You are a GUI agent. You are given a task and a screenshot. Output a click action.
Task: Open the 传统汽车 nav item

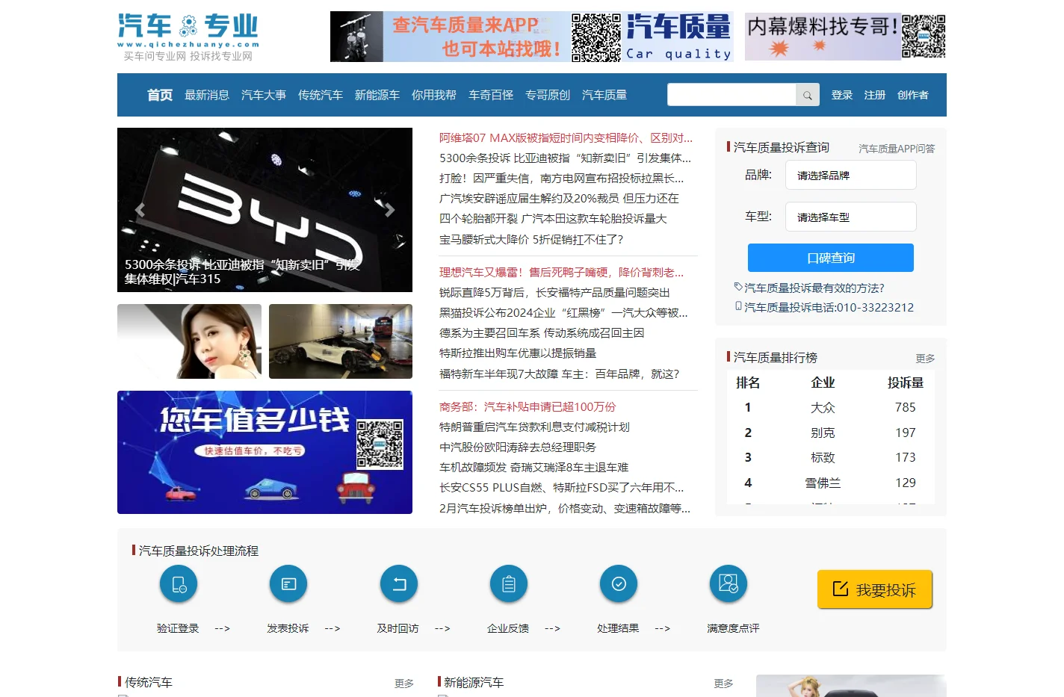pyautogui.click(x=321, y=95)
